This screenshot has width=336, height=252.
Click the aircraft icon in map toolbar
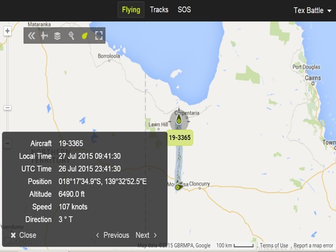45,36
